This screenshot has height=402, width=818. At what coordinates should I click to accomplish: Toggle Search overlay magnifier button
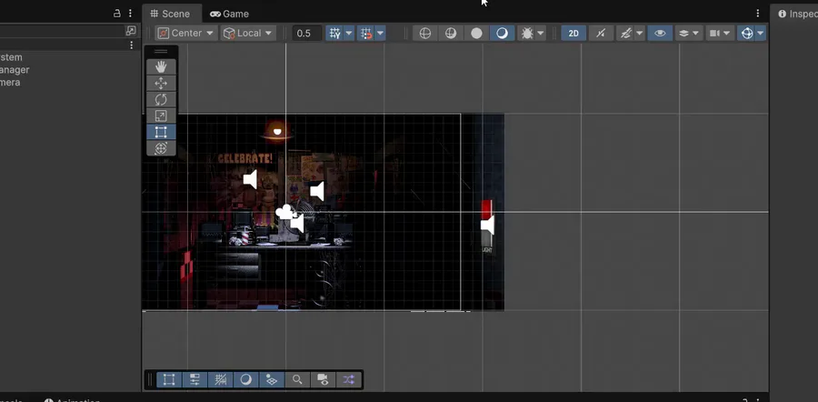[297, 379]
